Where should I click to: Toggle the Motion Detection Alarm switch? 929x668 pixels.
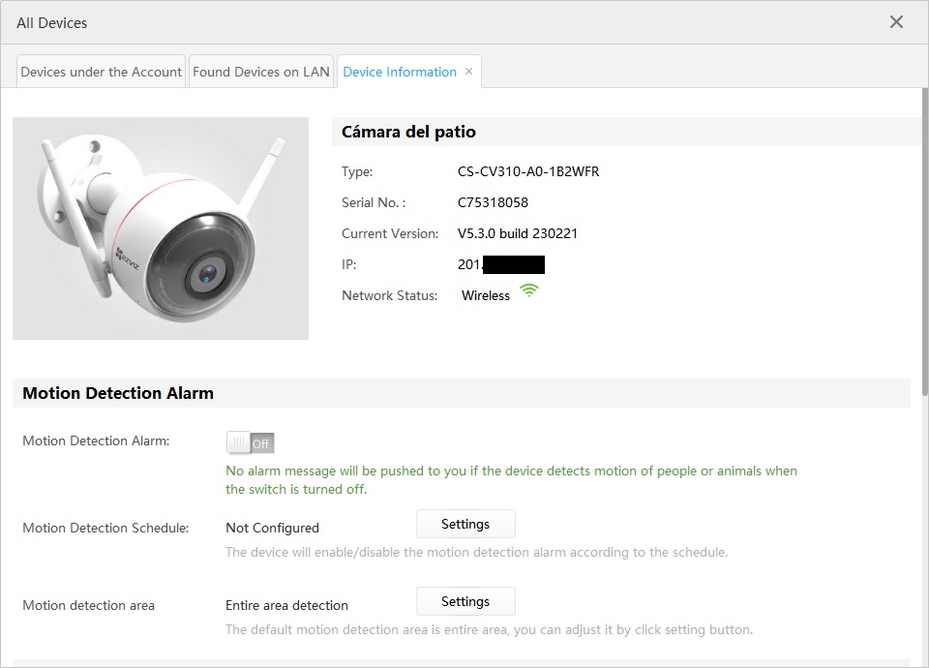pos(250,443)
